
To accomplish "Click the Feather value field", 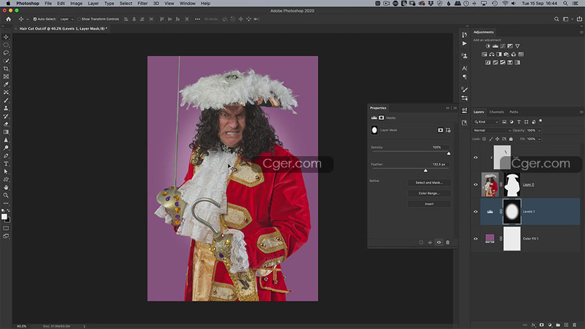I will click(439, 164).
